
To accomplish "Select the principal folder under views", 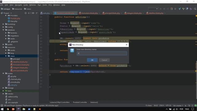I will click(x=15, y=59).
